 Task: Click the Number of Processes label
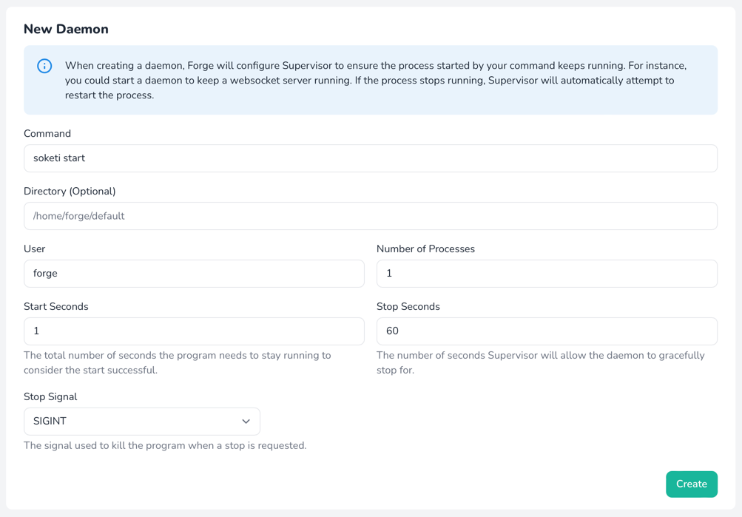coord(425,249)
